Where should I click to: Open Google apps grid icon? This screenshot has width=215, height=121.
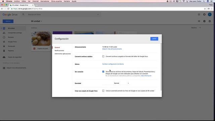pos(199,14)
